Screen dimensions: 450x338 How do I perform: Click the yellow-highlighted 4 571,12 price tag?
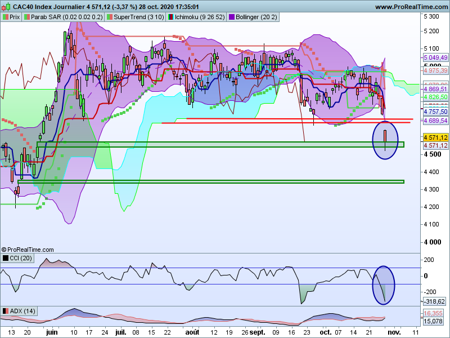435,137
